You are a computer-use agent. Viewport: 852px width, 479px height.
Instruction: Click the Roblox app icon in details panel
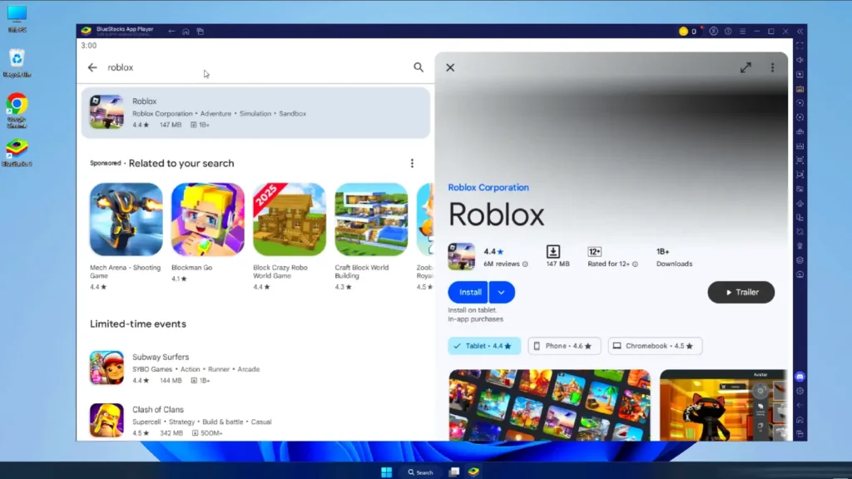461,256
